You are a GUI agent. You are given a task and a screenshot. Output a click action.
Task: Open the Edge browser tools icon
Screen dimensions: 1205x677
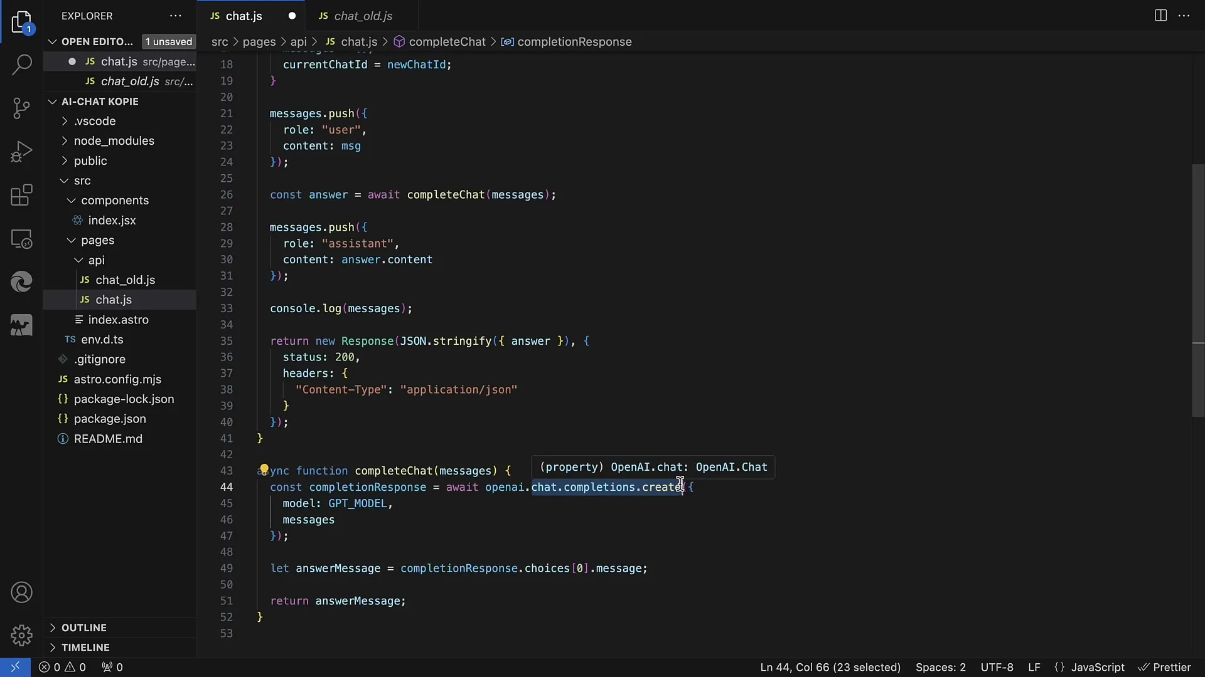point(21,282)
